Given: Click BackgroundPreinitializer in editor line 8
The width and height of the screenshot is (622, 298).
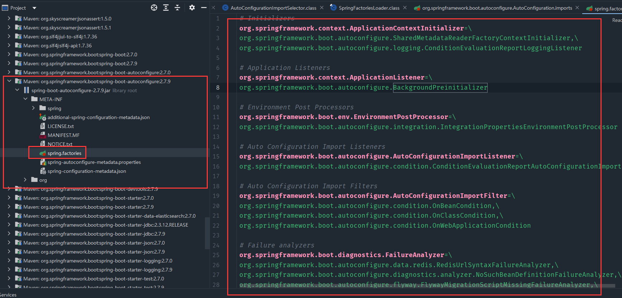Looking at the screenshot, I should pyautogui.click(x=440, y=87).
